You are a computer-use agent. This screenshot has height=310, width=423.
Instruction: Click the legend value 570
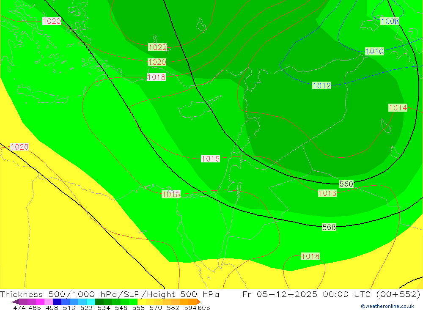pyautogui.click(x=156, y=307)
